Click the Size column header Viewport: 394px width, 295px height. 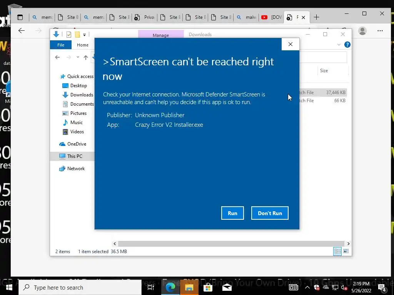coord(324,71)
